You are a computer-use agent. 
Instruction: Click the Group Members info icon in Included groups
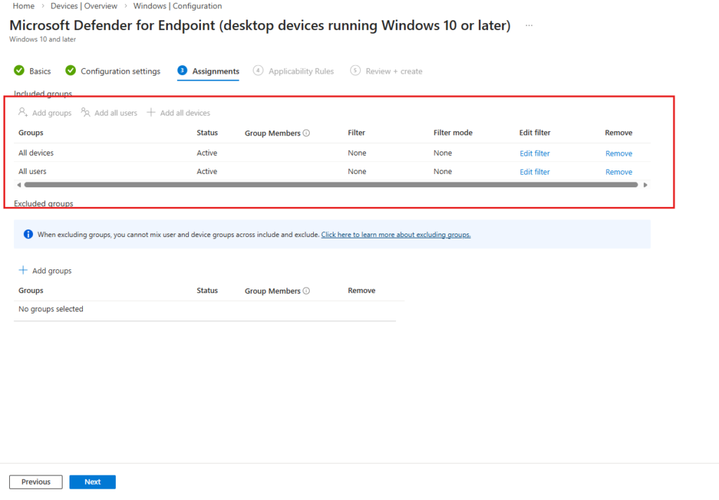(306, 133)
